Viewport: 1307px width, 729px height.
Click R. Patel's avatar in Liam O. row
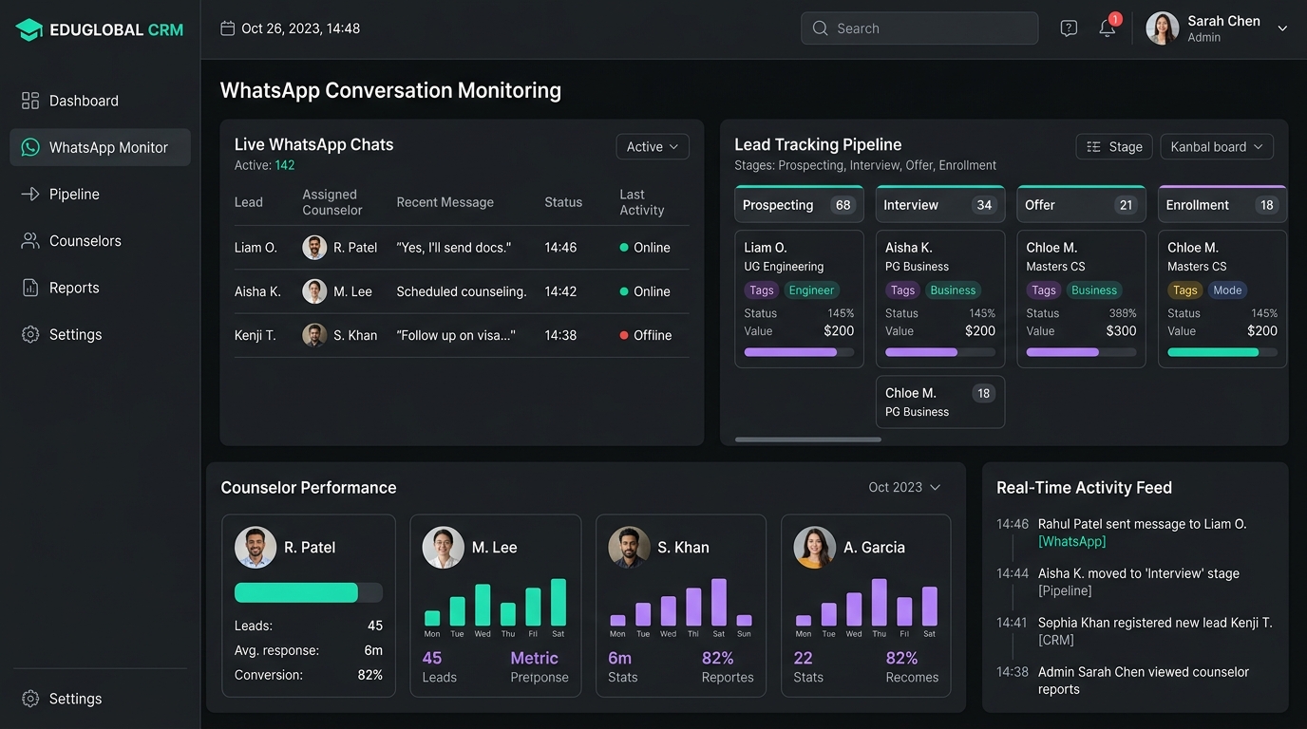click(x=314, y=248)
